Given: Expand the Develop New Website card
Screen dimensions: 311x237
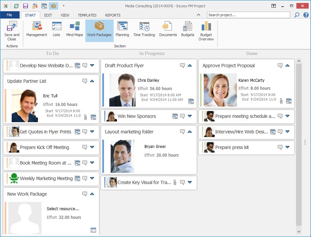Looking at the screenshot, I should pos(92,65).
